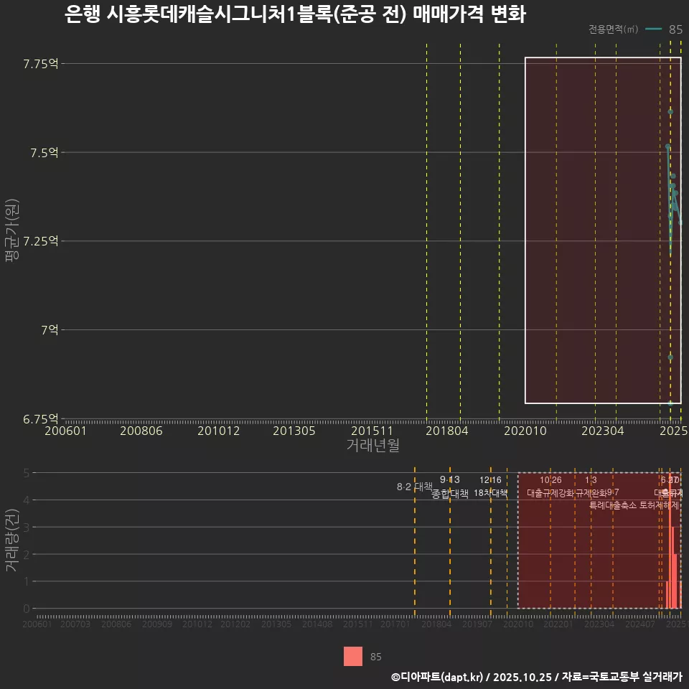The width and height of the screenshot is (689, 689).
Task: Open the dapt.kr site via the copyright link
Action: pyautogui.click(x=431, y=676)
